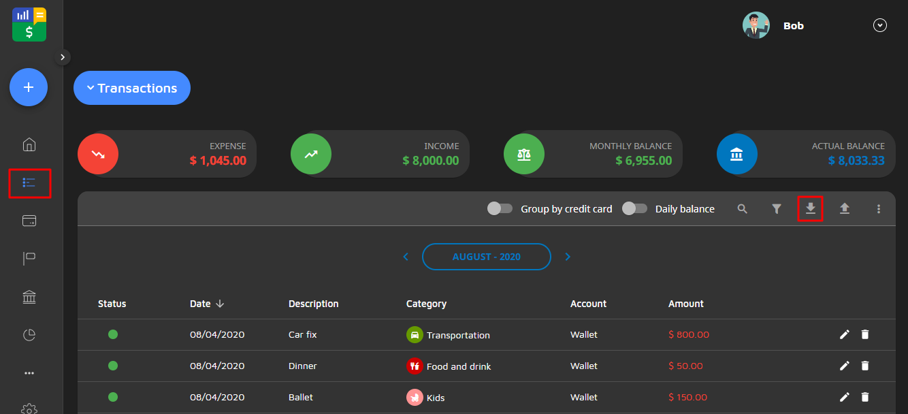Image resolution: width=908 pixels, height=414 pixels.
Task: Click the blue add transaction plus button
Action: [29, 87]
